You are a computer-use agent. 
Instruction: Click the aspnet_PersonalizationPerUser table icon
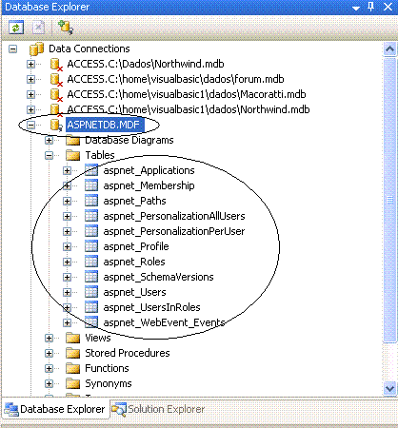coord(91,231)
